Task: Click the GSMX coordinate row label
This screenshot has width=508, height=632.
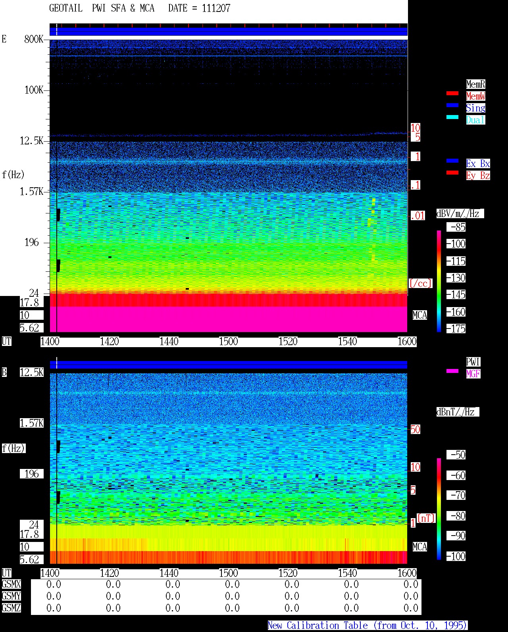Action: click(12, 584)
